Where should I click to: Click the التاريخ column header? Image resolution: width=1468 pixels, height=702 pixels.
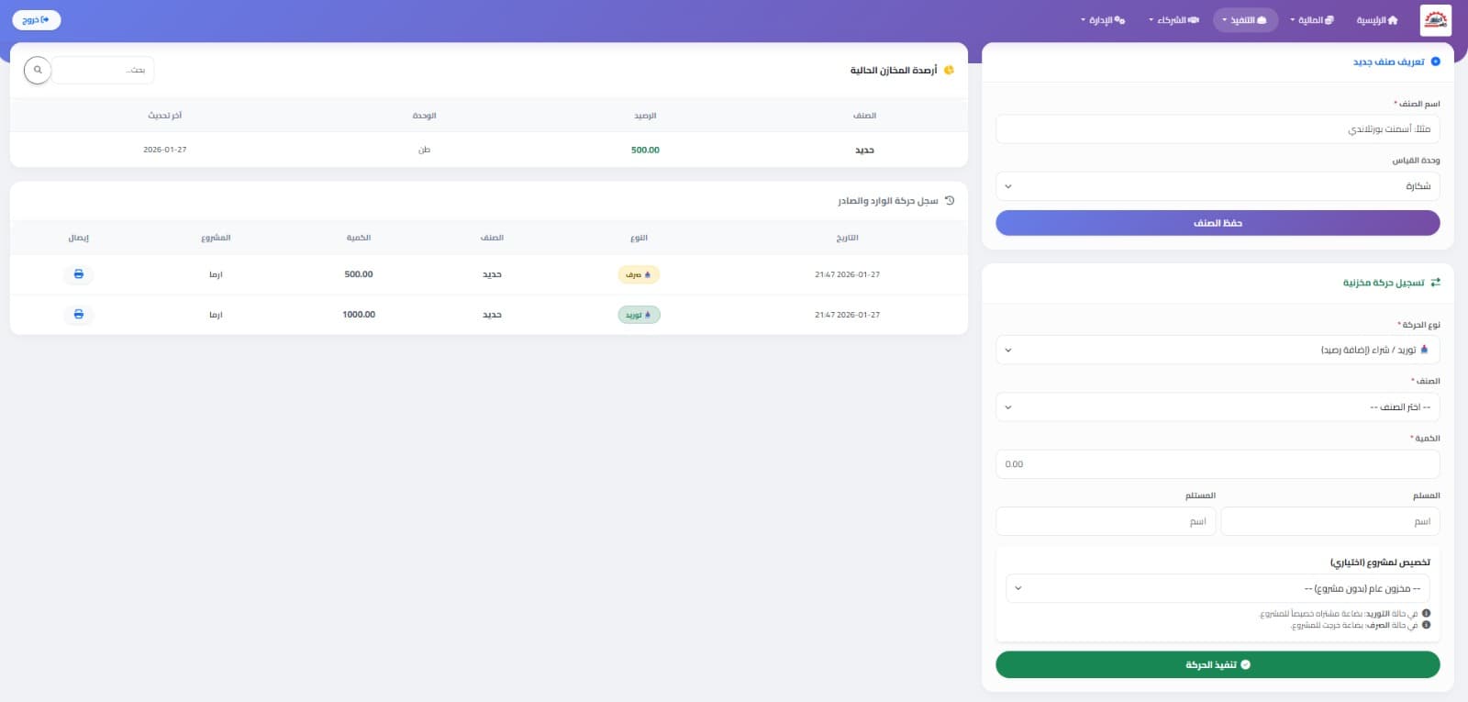tap(847, 238)
